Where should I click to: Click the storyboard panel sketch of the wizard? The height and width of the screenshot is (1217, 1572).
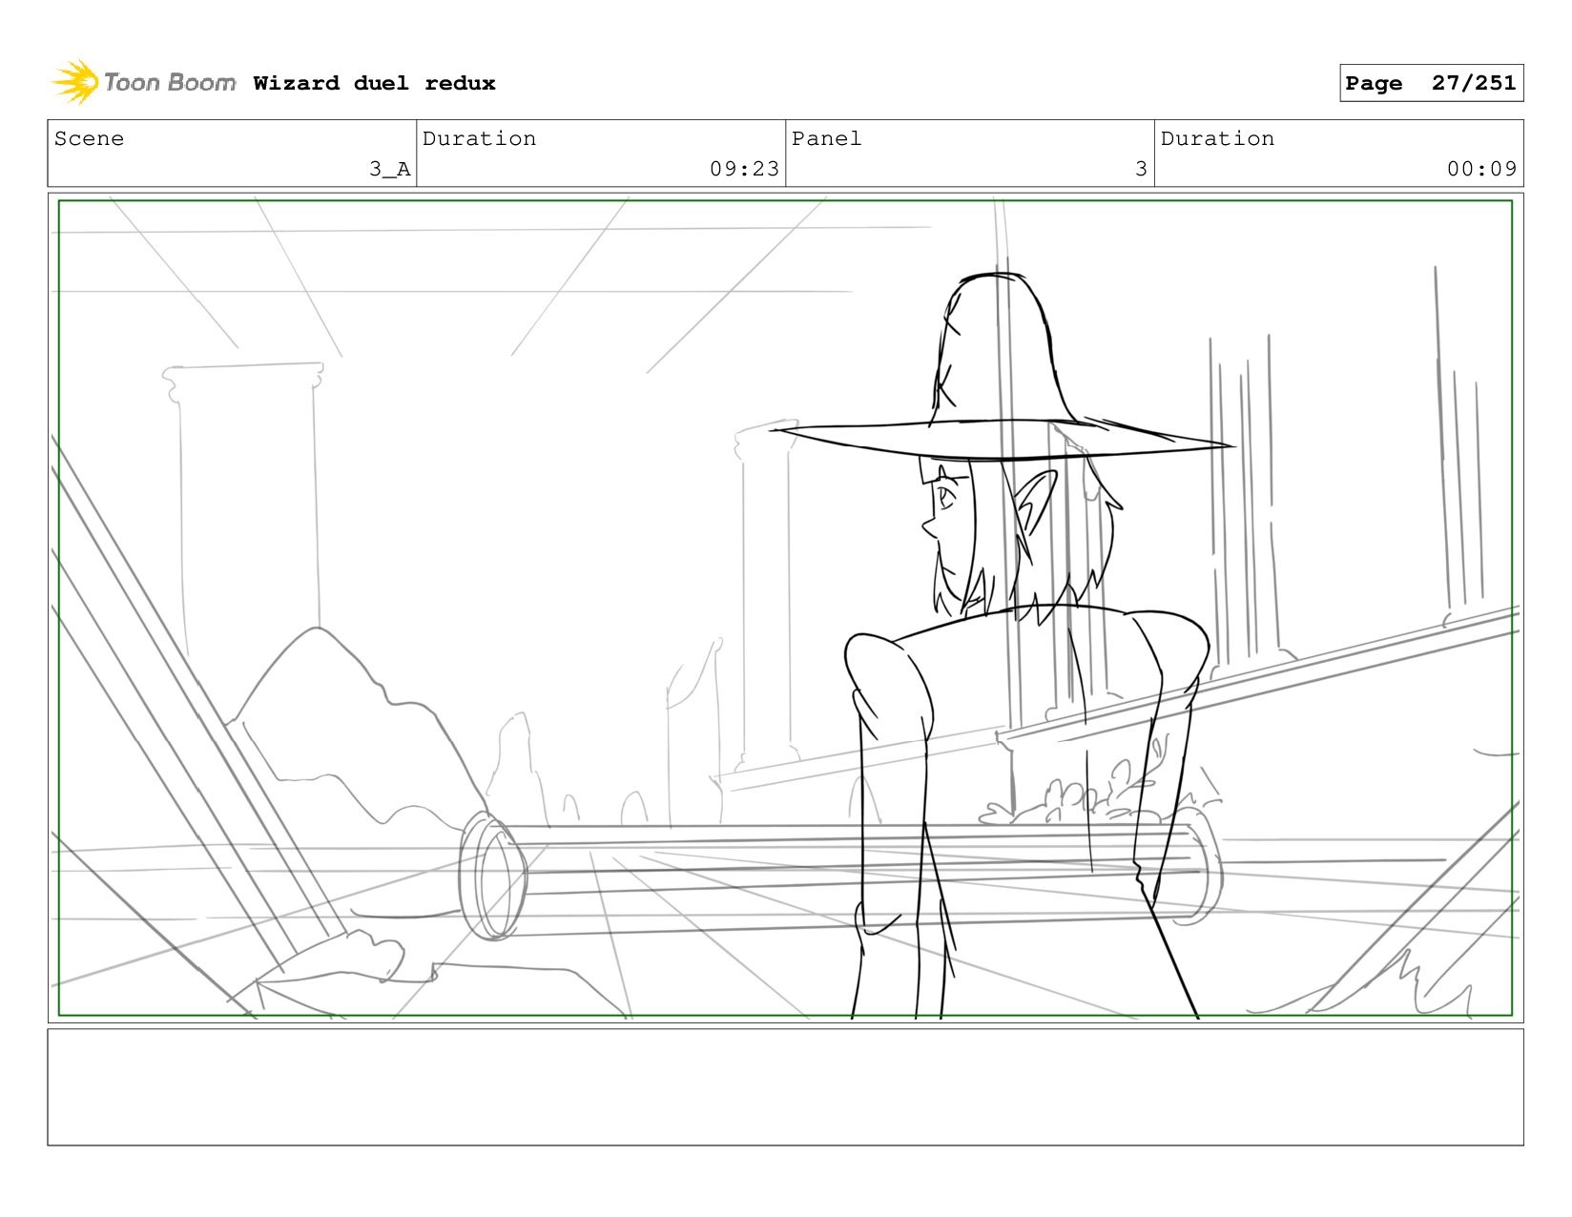coord(785,608)
